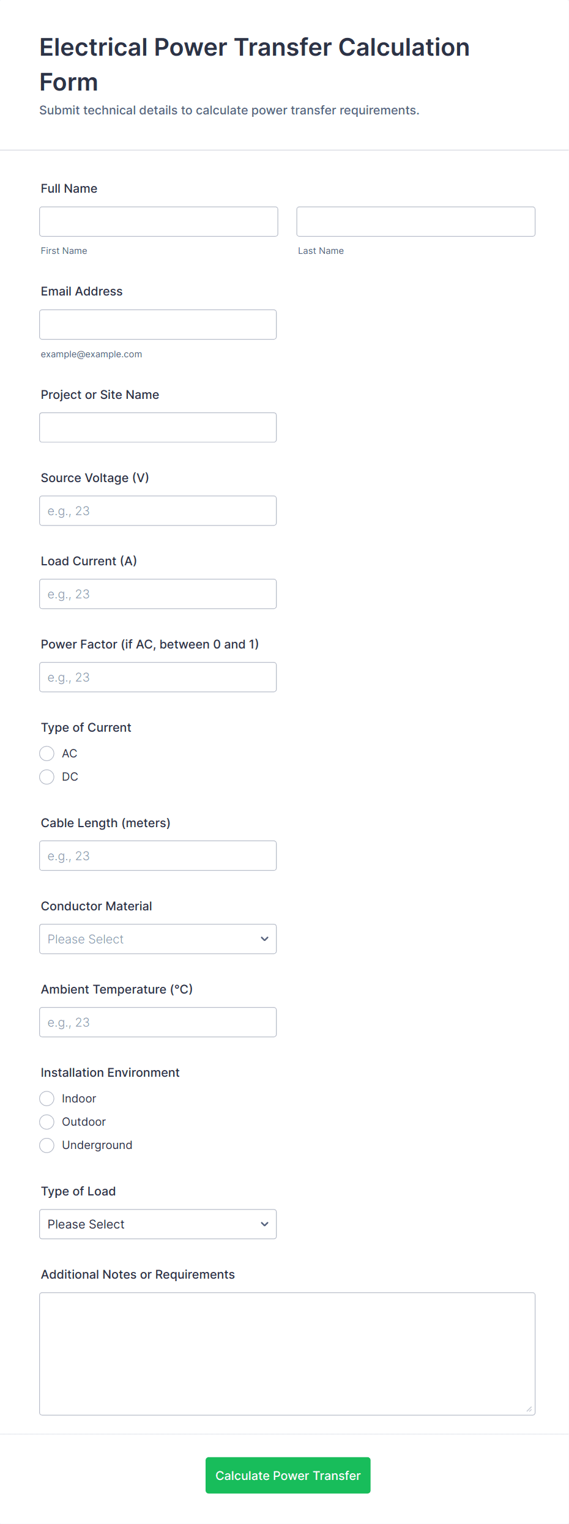This screenshot has width=569, height=1524.
Task: Focus the Ambient Temperature input
Action: 158,1022
